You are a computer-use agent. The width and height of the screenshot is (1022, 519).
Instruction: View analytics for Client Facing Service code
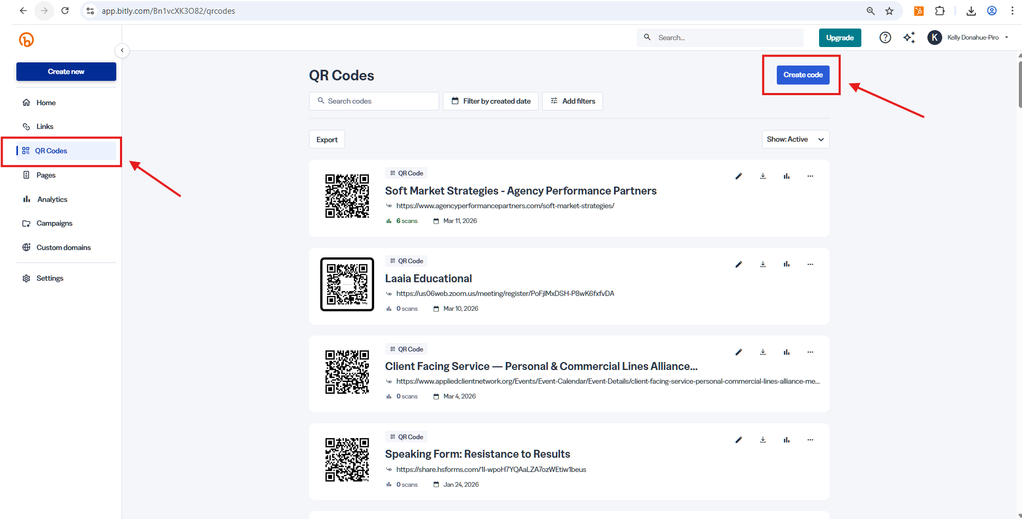point(786,352)
